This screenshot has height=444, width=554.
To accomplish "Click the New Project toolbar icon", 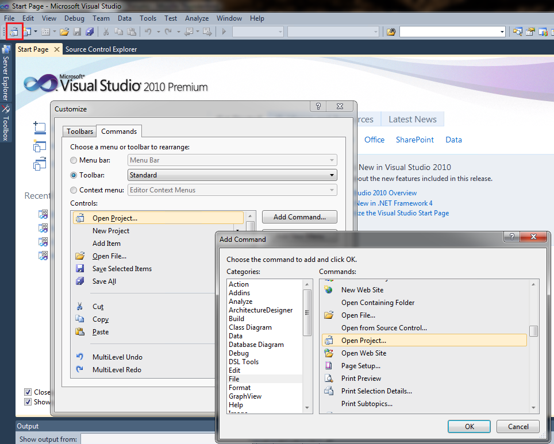I will click(x=27, y=32).
